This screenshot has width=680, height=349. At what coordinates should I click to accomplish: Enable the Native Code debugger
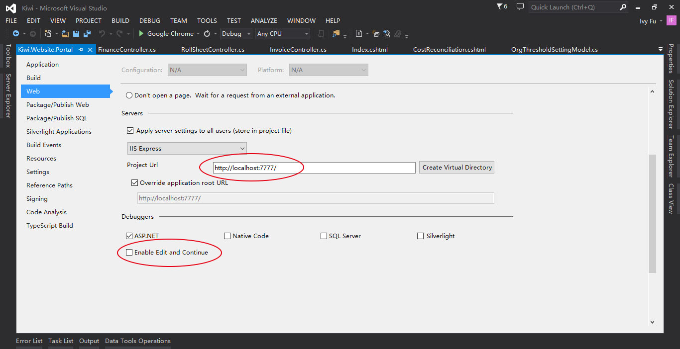point(227,236)
